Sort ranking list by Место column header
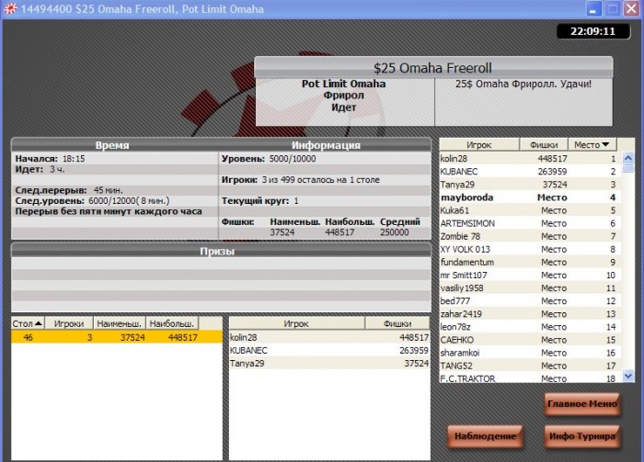The height and width of the screenshot is (462, 644). click(592, 145)
